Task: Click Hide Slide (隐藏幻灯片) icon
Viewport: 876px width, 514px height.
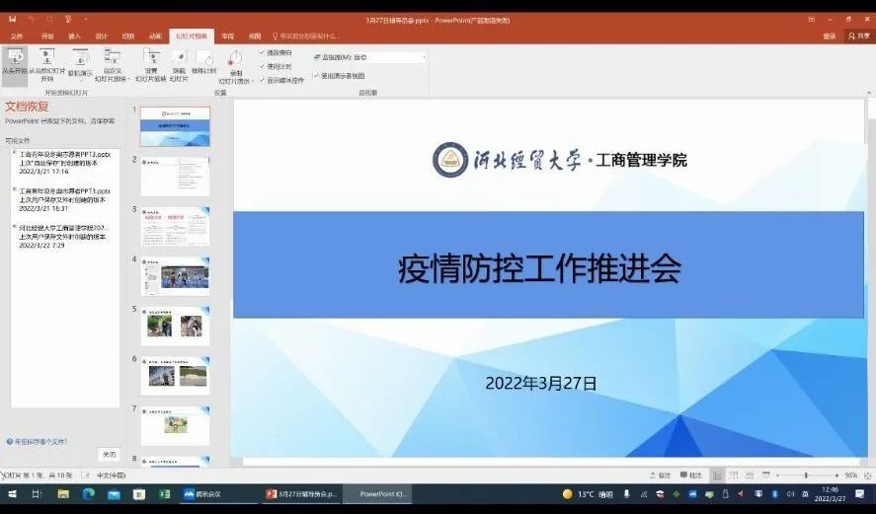Action: pos(179,62)
